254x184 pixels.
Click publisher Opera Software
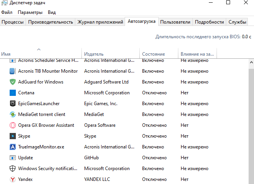tap(100, 125)
